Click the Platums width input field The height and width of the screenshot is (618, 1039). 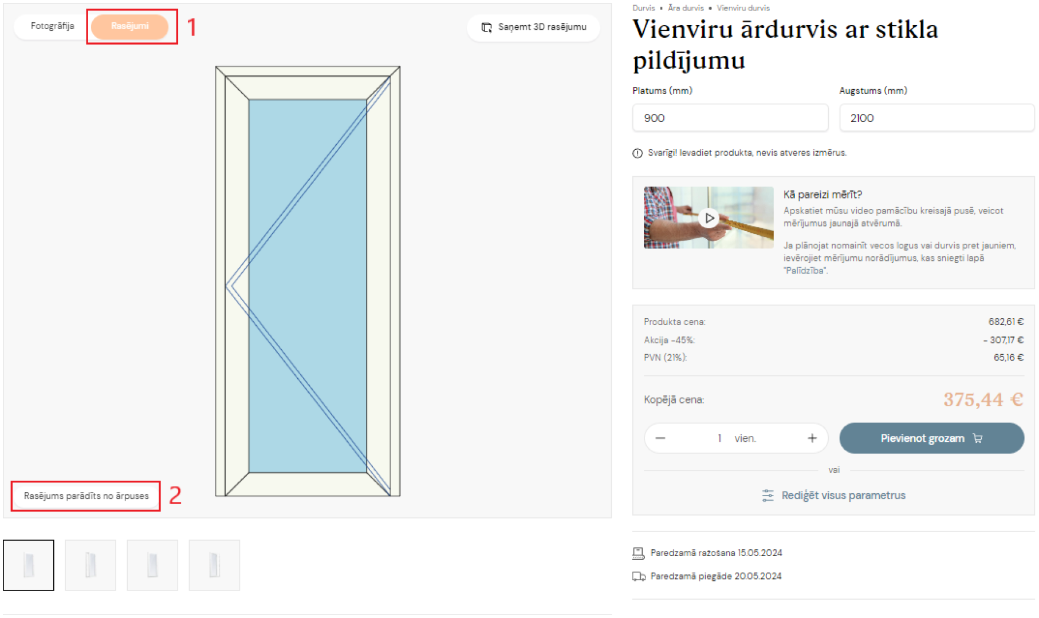[x=730, y=118]
